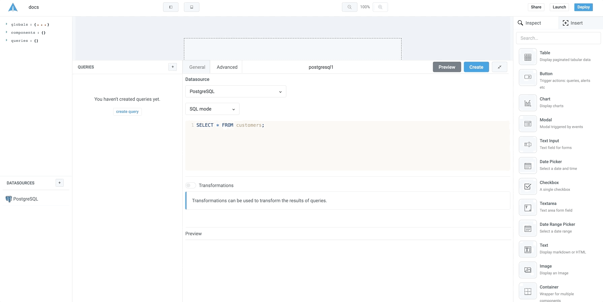This screenshot has width=603, height=302.
Task: Open the SQL mode dropdown
Action: [212, 109]
